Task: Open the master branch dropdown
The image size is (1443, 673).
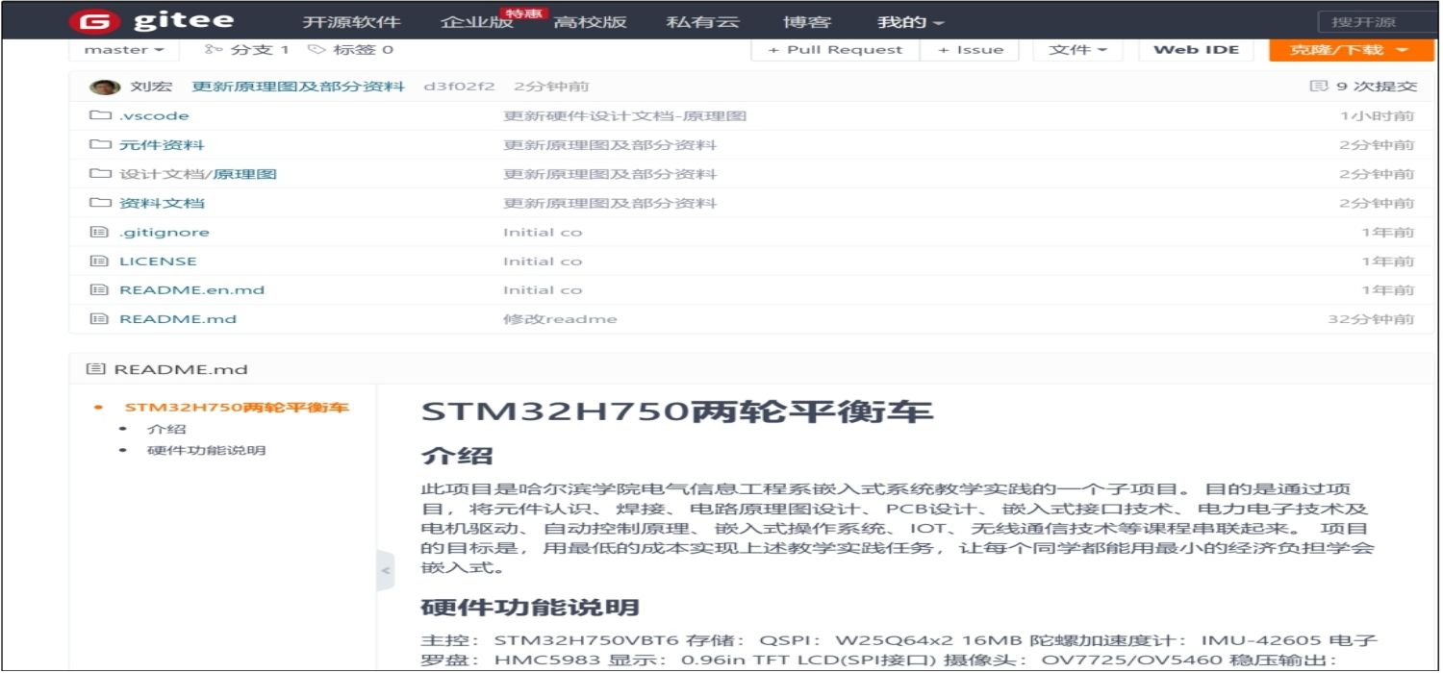Action: (x=124, y=50)
